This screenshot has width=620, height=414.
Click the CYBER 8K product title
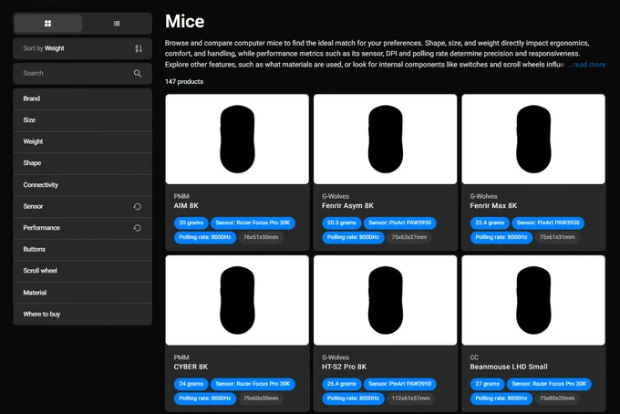click(191, 367)
